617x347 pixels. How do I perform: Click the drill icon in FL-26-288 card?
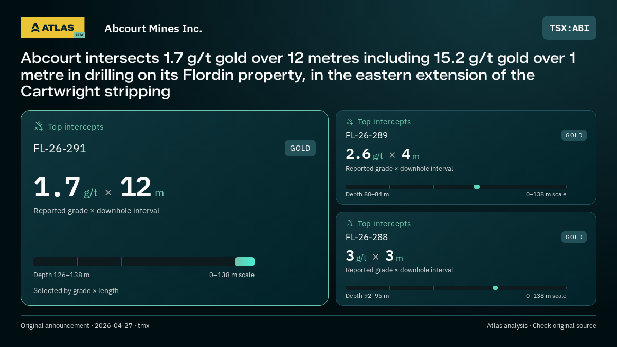[x=350, y=223]
